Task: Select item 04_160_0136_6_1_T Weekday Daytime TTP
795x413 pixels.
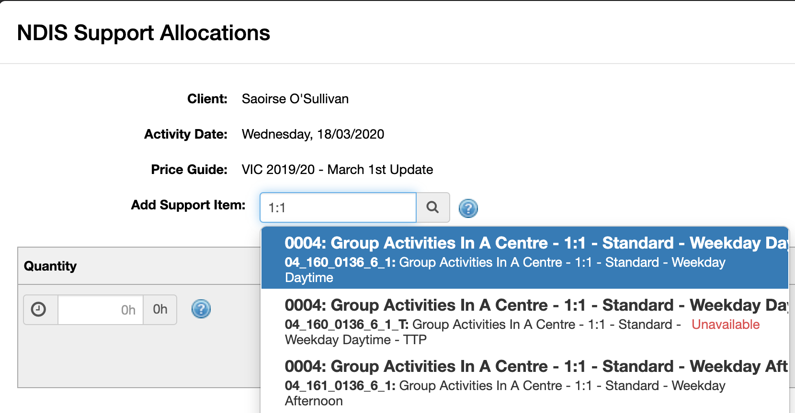Action: pyautogui.click(x=525, y=319)
